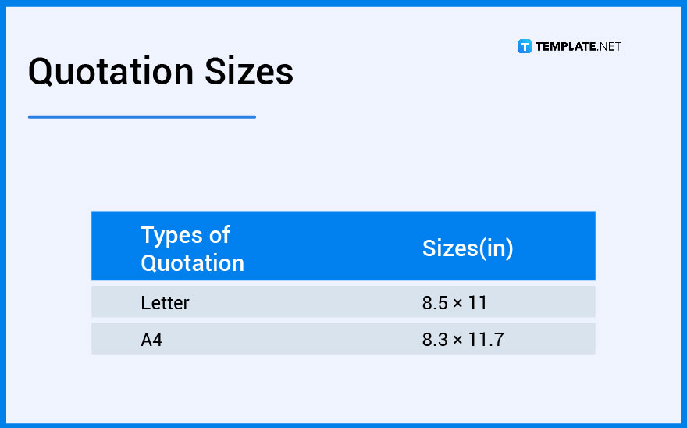Click the word "Quotation" in the main title

click(111, 72)
